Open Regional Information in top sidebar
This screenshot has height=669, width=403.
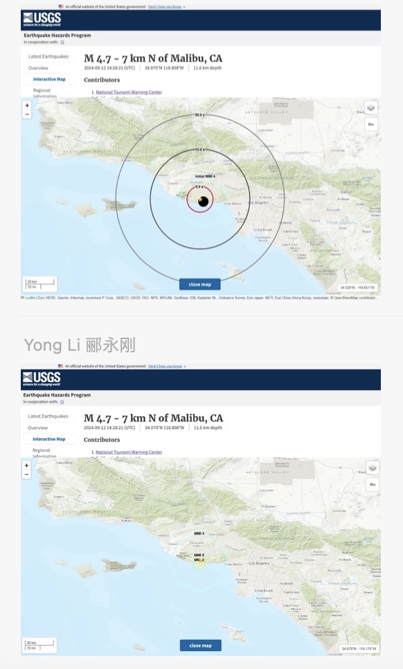click(44, 93)
